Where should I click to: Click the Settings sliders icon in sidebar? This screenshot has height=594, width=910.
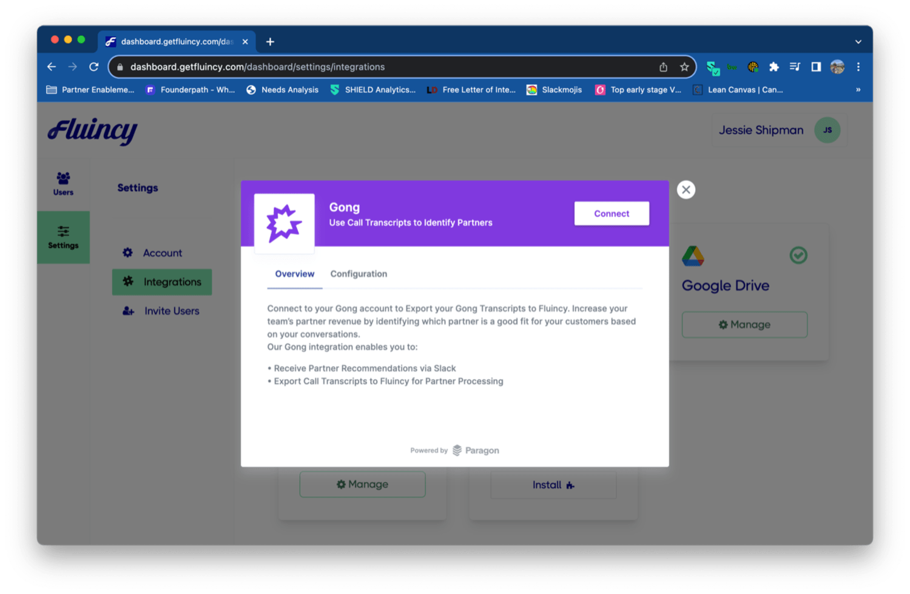pyautogui.click(x=63, y=231)
